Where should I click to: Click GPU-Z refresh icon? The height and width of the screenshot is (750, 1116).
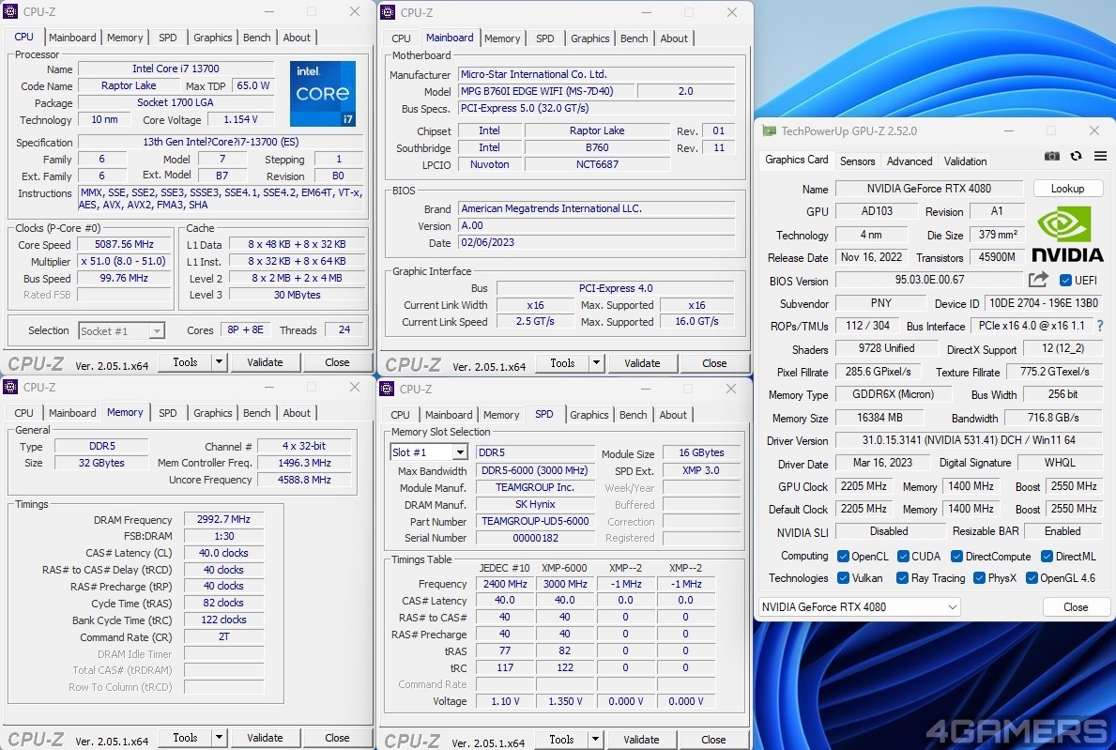(x=1077, y=157)
